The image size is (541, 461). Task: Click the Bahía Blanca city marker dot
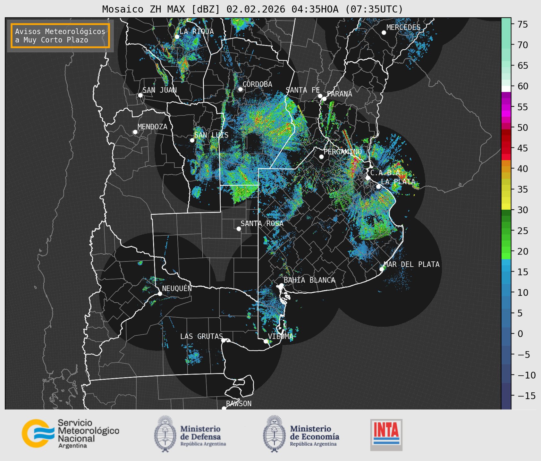coord(281,285)
